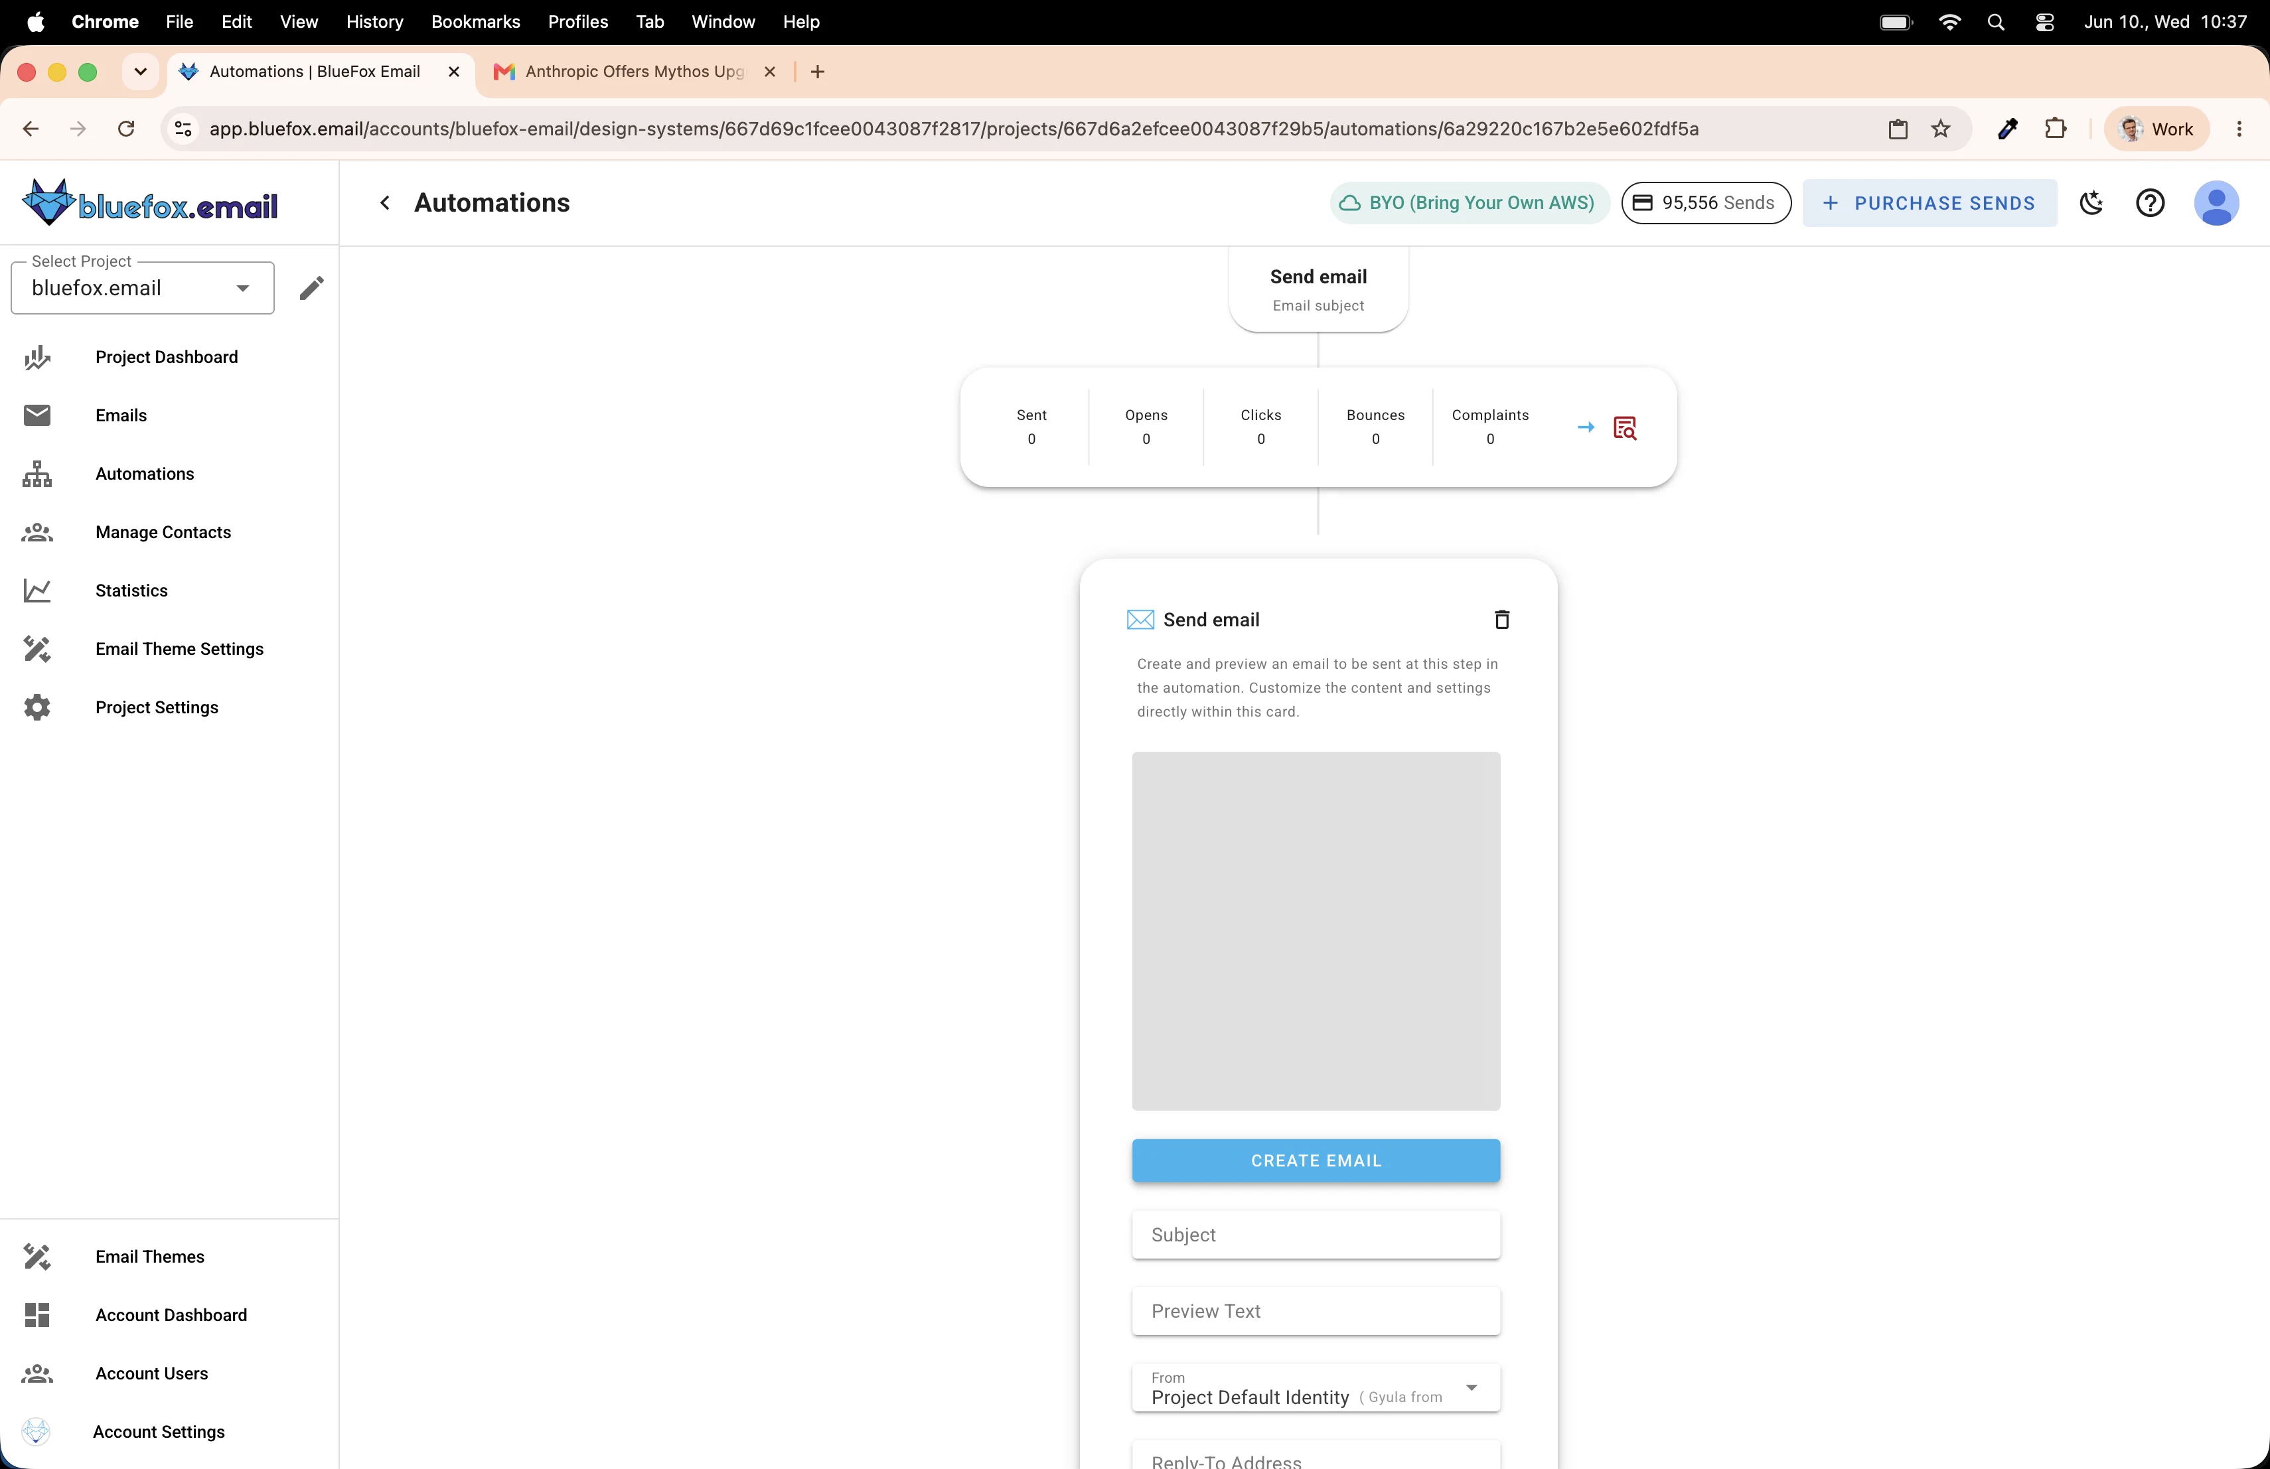Click the Send email node at top

click(1318, 289)
